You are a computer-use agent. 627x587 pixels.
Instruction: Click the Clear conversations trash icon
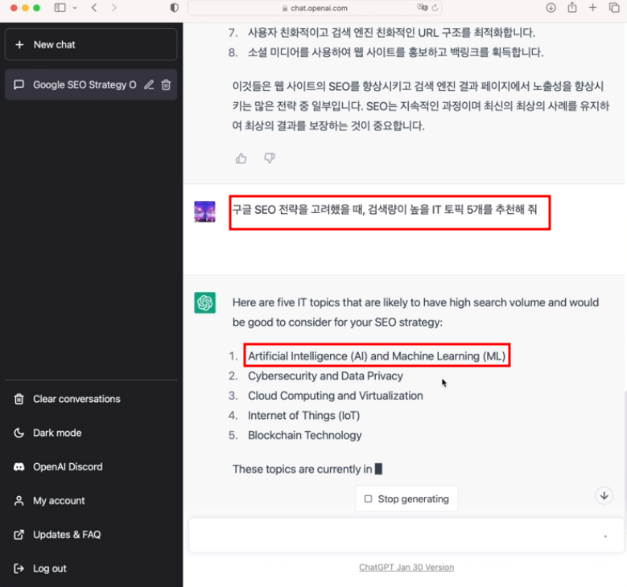pos(19,399)
